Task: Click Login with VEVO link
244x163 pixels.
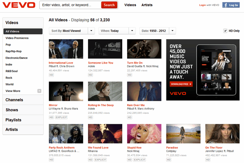Action: pyautogui.click(x=209, y=5)
